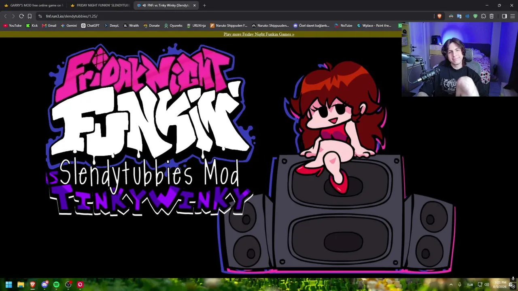Open the Wraith bookmark
This screenshot has height=291, width=518.
click(131, 25)
